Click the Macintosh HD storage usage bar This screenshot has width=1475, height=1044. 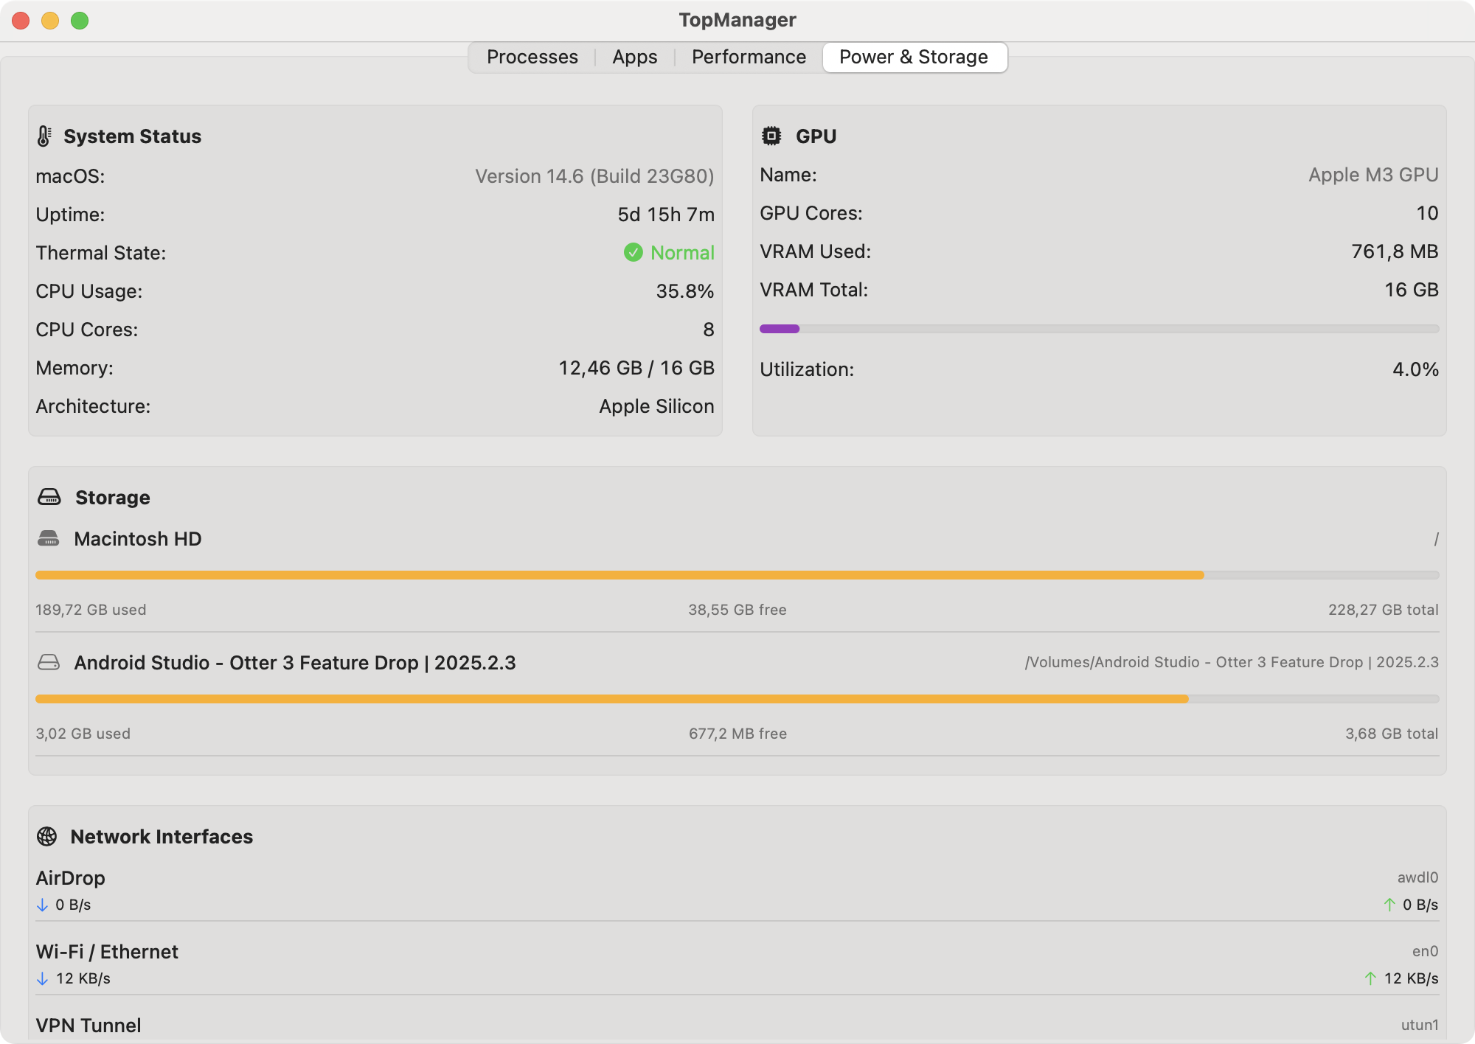tap(619, 575)
